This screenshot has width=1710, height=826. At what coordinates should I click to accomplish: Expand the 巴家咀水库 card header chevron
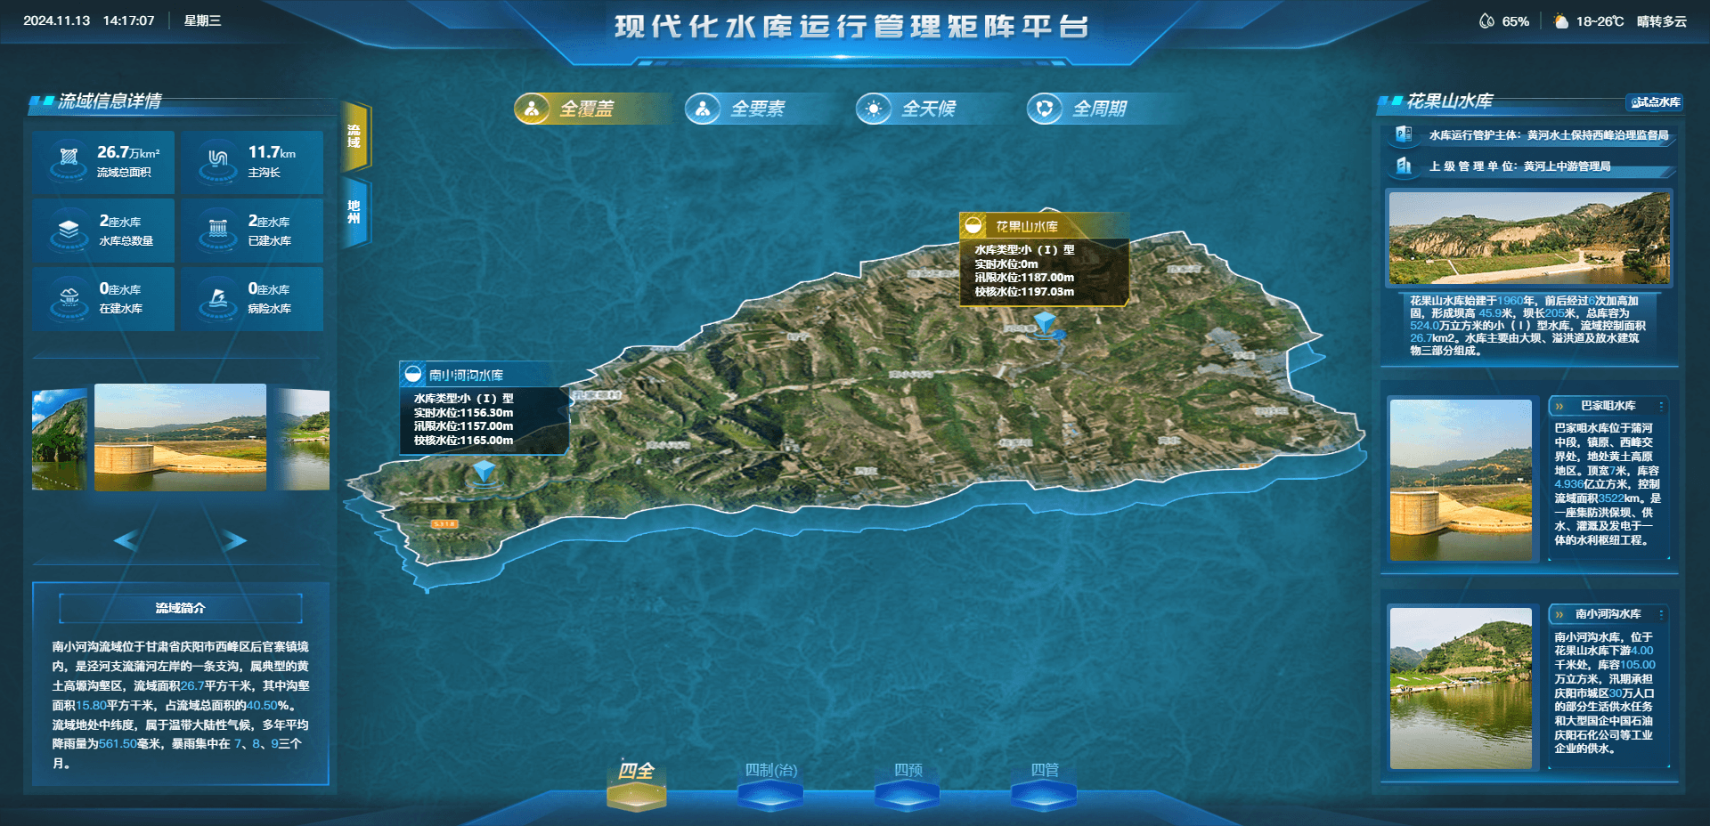click(1559, 406)
